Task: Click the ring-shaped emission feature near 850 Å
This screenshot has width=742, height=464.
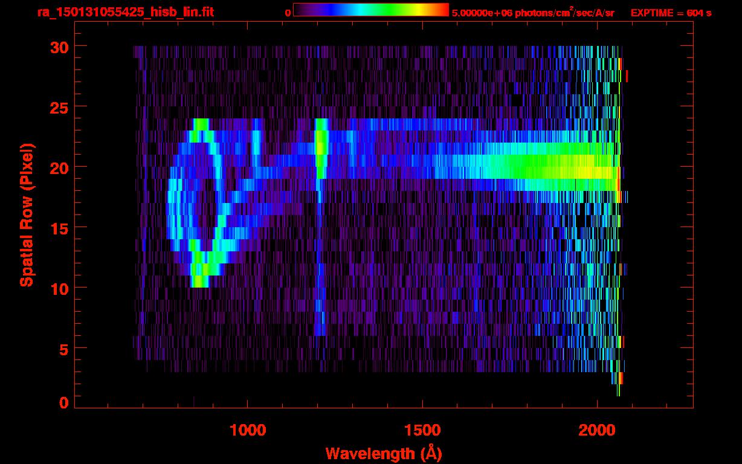Action: tap(196, 202)
